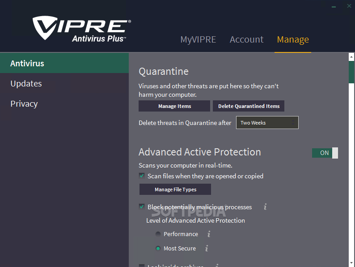The image size is (355, 267).
Task: Show info for Performance protection level
Action: pos(209,234)
